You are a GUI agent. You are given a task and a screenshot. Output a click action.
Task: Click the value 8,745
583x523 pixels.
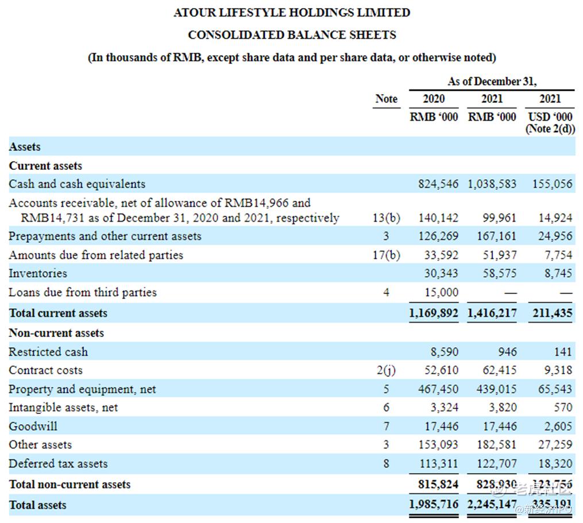(558, 274)
